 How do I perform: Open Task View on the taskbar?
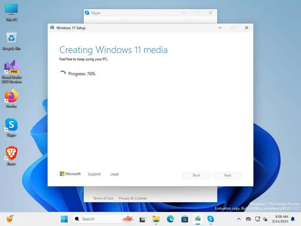coord(142,219)
